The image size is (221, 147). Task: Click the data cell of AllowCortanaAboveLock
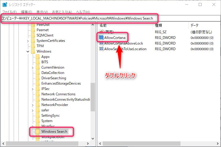pyautogui.click(x=202, y=43)
